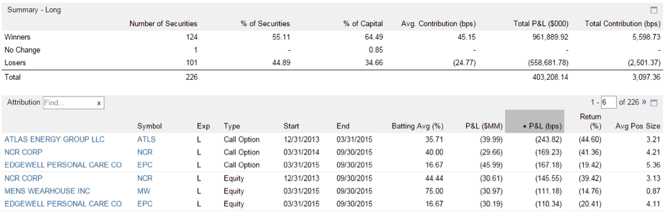
Task: Click the Attribution panel title
Action: pyautogui.click(x=24, y=102)
